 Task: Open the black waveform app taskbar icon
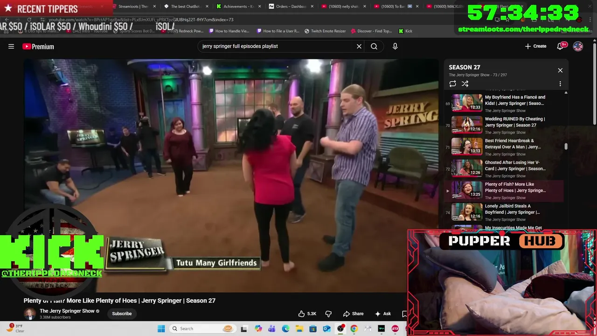pos(381,329)
